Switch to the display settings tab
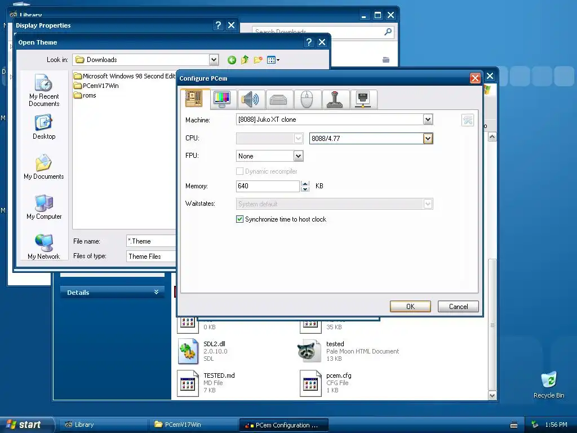This screenshot has width=577, height=433. (x=222, y=99)
